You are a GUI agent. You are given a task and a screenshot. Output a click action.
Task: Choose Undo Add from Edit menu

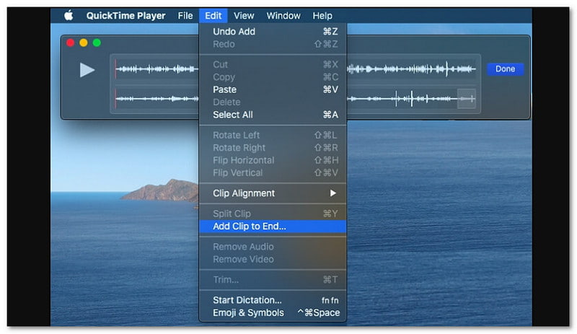[273, 32]
